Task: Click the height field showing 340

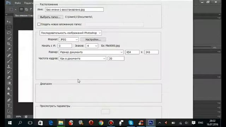Action: coord(151,52)
